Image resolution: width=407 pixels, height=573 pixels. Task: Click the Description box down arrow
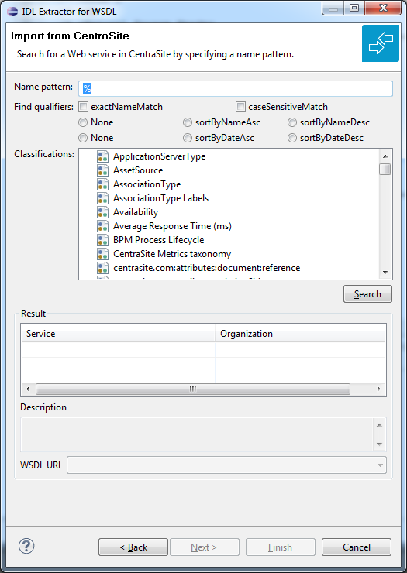[379, 444]
